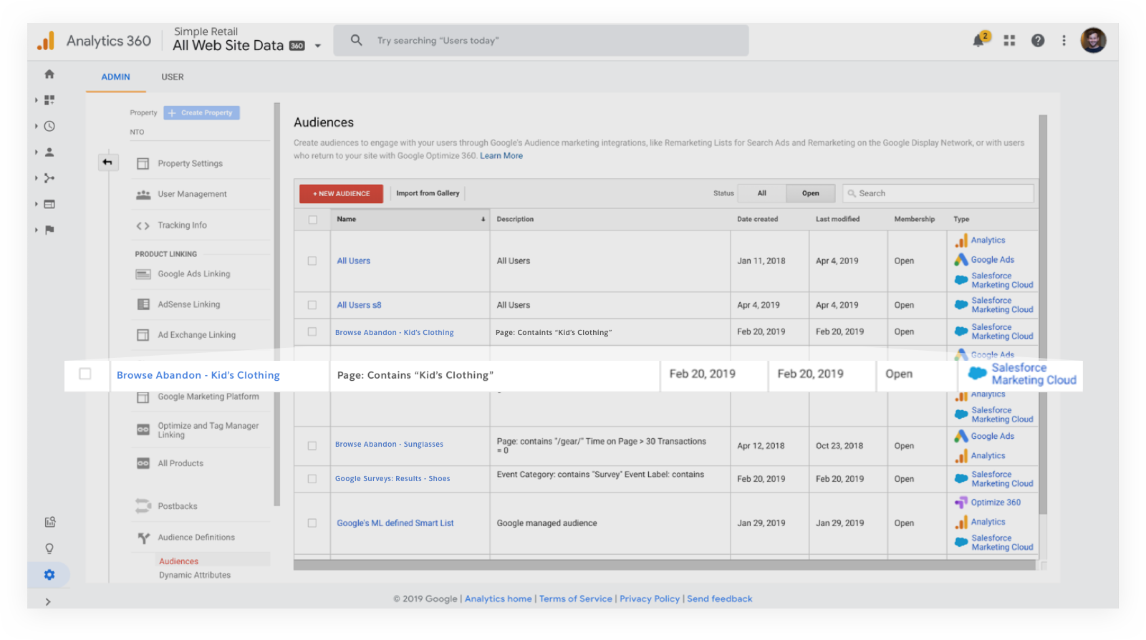Screen dimensions: 1146x640
Task: Open the notifications bell icon
Action: (x=978, y=41)
